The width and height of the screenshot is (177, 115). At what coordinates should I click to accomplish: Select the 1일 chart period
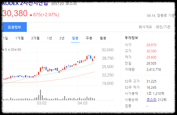[x=5, y=38]
